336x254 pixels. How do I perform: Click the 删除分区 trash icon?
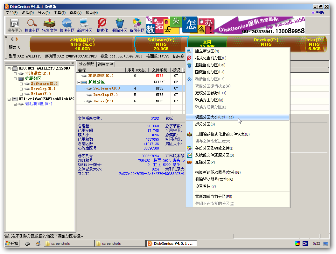(x=120, y=25)
